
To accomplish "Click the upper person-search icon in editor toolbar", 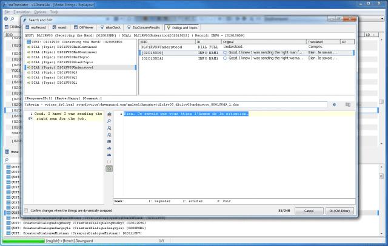I will coord(109,128).
